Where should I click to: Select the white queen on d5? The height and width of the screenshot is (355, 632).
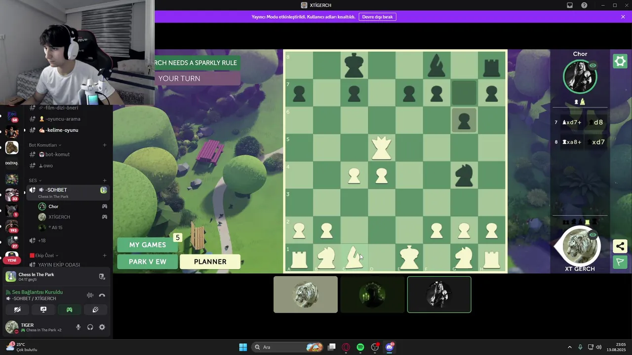coord(381,148)
